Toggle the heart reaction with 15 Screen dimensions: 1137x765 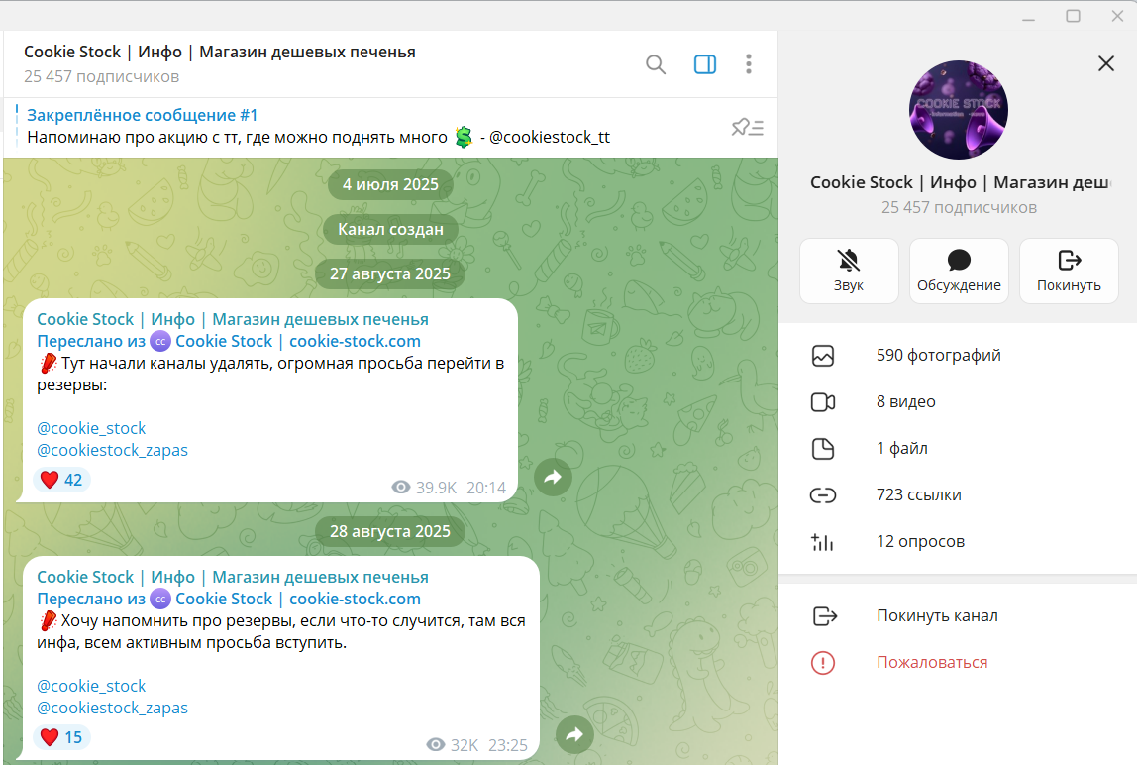coord(61,737)
